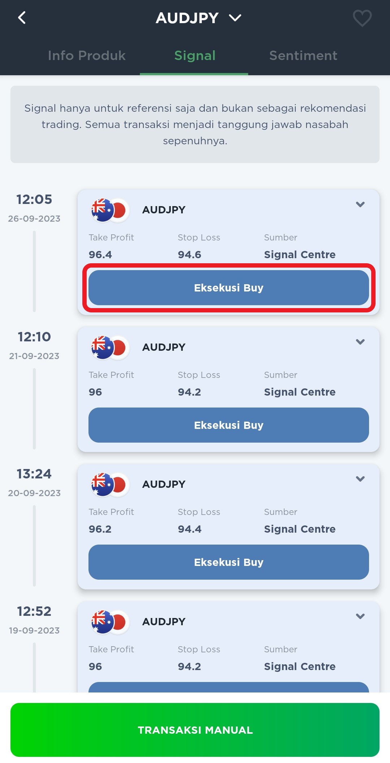390x763 pixels.
Task: Expand the 21-09-2023 signal card chevron
Action: pos(360,342)
